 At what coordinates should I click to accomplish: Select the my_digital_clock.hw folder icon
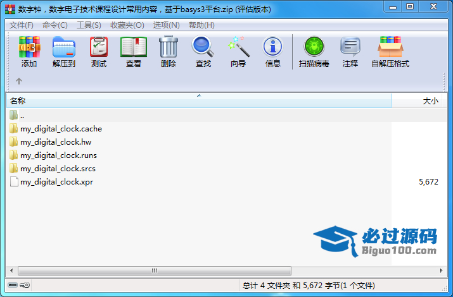click(x=13, y=142)
